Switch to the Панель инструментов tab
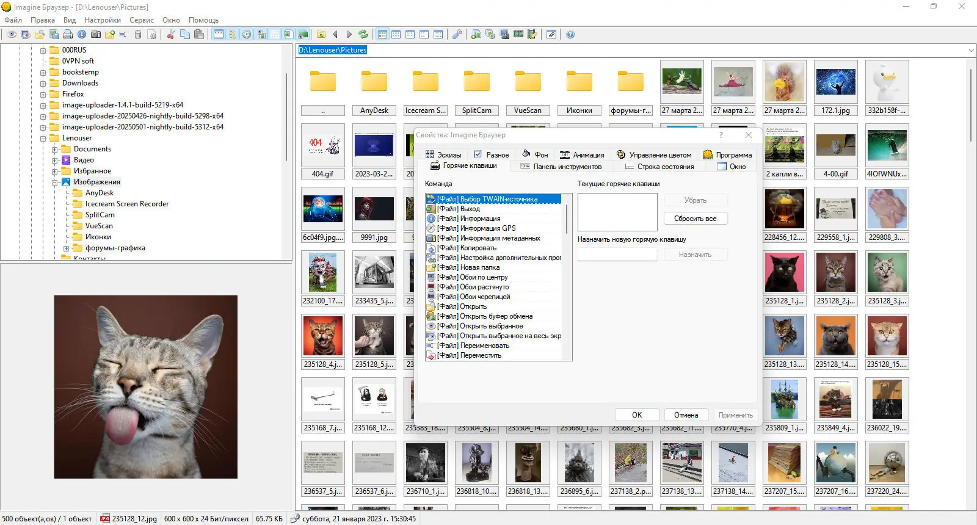Screen dimensions: 977x525 click(x=561, y=167)
